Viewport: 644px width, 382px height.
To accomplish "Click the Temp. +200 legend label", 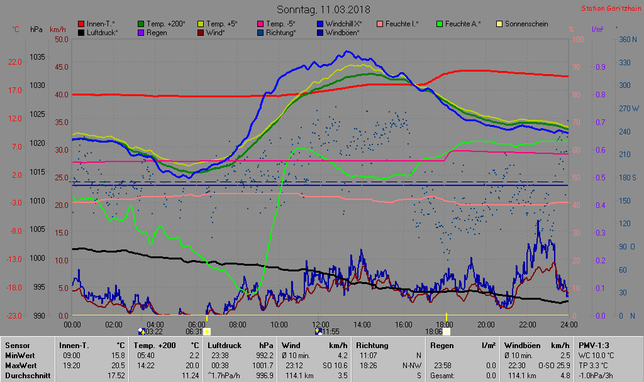I will (165, 24).
